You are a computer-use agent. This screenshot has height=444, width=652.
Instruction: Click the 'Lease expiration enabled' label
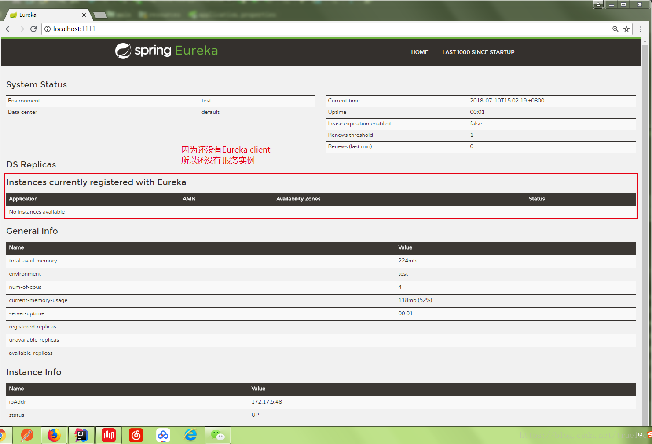coord(359,124)
